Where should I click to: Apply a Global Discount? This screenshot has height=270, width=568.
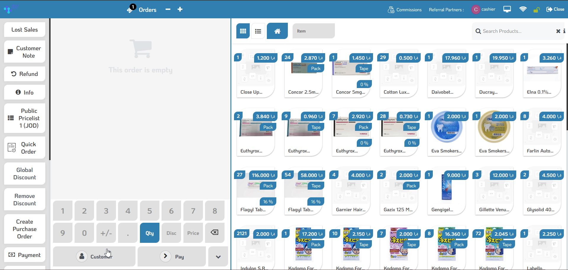(25, 173)
